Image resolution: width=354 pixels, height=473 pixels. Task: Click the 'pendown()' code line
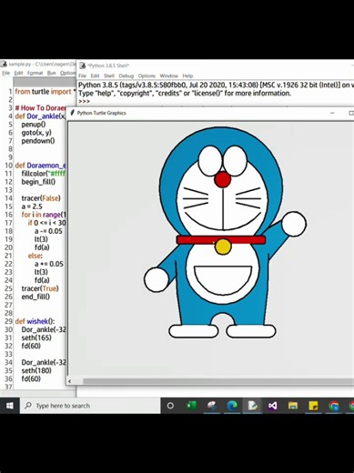[38, 141]
